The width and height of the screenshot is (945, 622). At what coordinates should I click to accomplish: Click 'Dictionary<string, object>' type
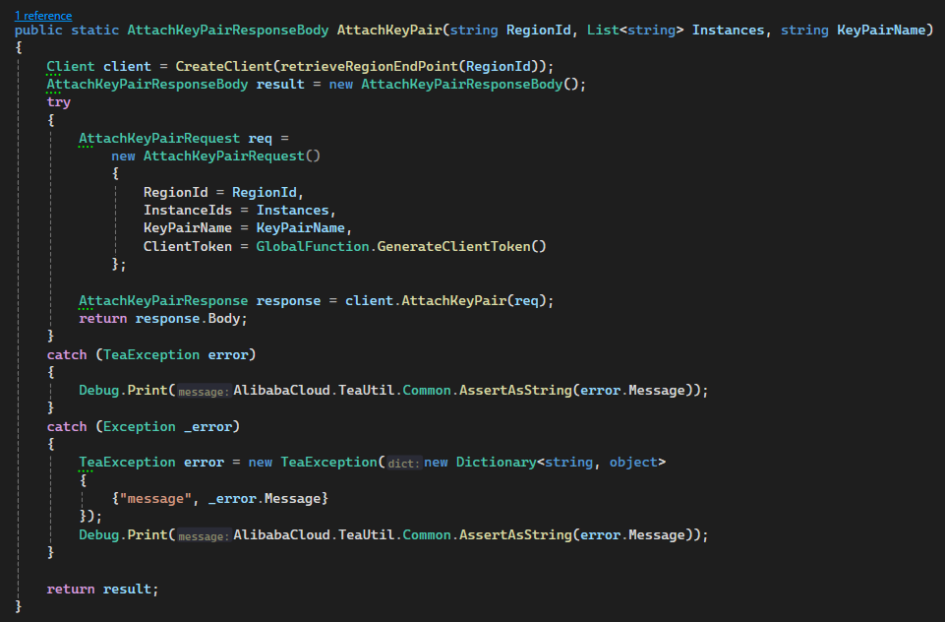point(561,463)
